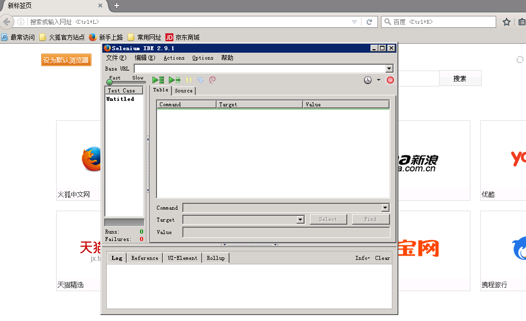Click the site info icon in address bar
The height and width of the screenshot is (321, 526).
pos(21,22)
